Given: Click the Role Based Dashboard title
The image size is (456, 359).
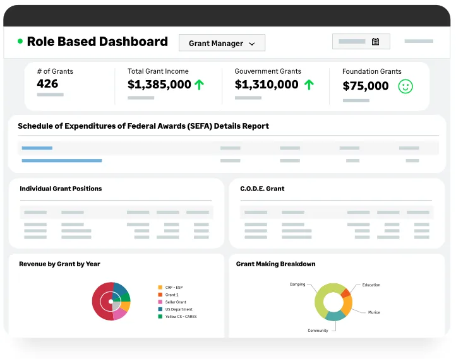Looking at the screenshot, I should tap(97, 41).
